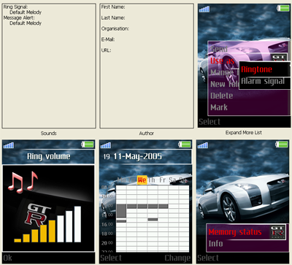Click the E-Mail field label

click(x=108, y=39)
